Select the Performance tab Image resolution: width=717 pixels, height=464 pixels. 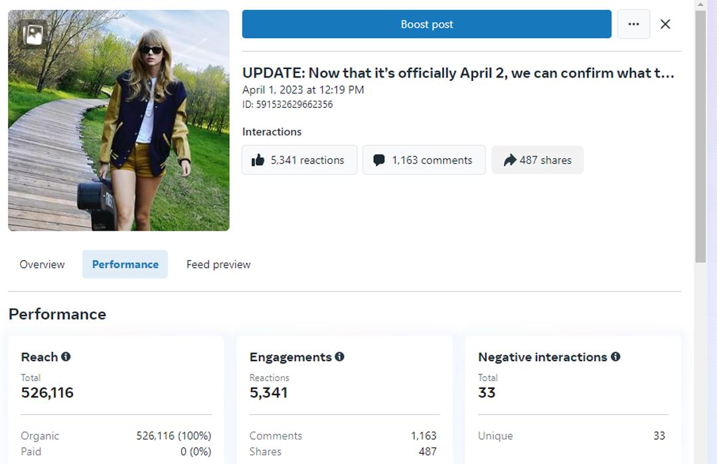(125, 264)
